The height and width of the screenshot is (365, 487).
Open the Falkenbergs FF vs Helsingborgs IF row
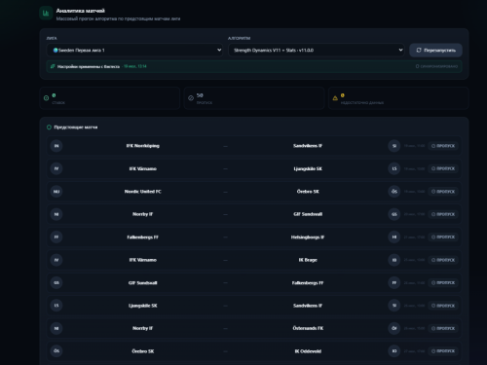254,237
